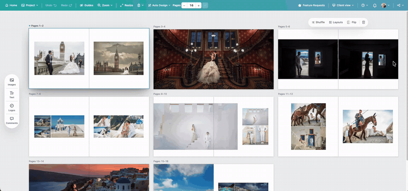
Task: Select the small top photo on page 10
Action: tap(255, 116)
